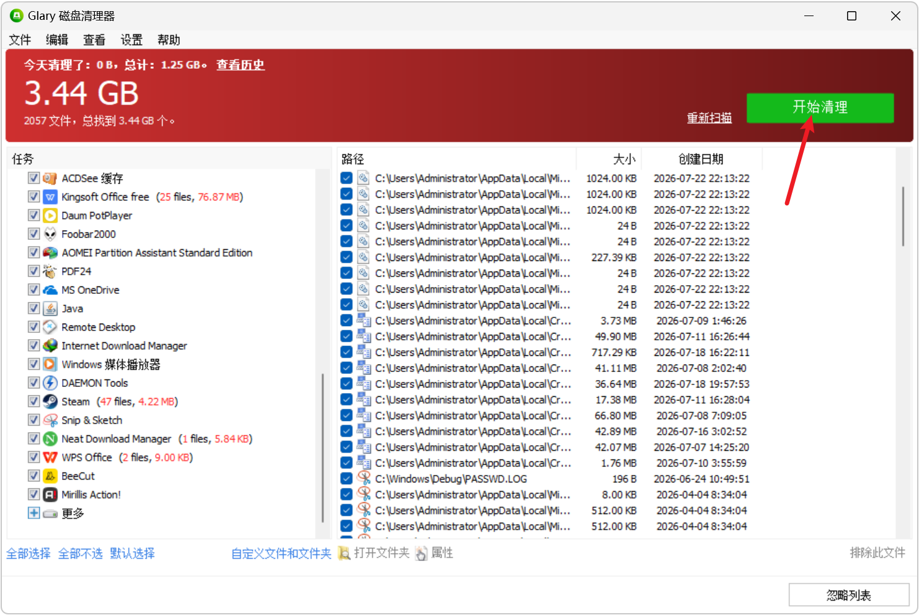Open the 帮助 menu
This screenshot has width=919, height=615.
(169, 40)
